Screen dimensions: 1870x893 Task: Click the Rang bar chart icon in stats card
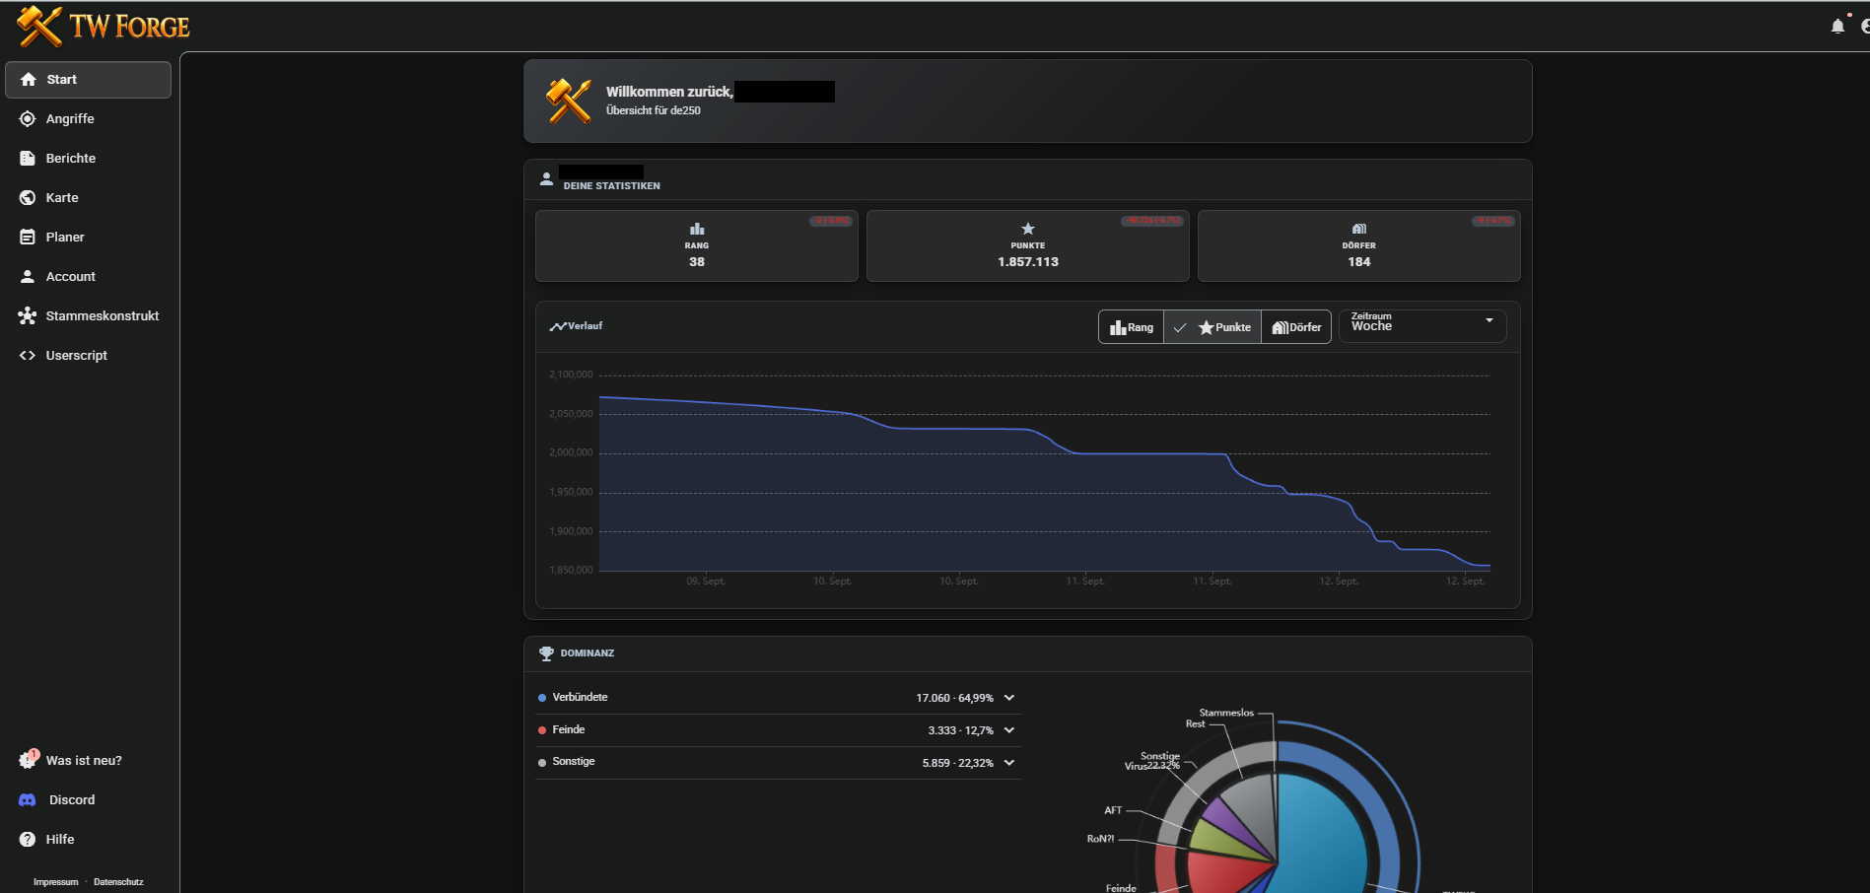(x=697, y=229)
